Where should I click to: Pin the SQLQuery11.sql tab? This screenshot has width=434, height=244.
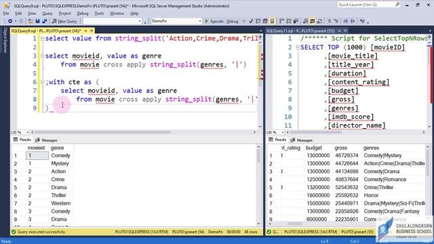click(x=340, y=30)
